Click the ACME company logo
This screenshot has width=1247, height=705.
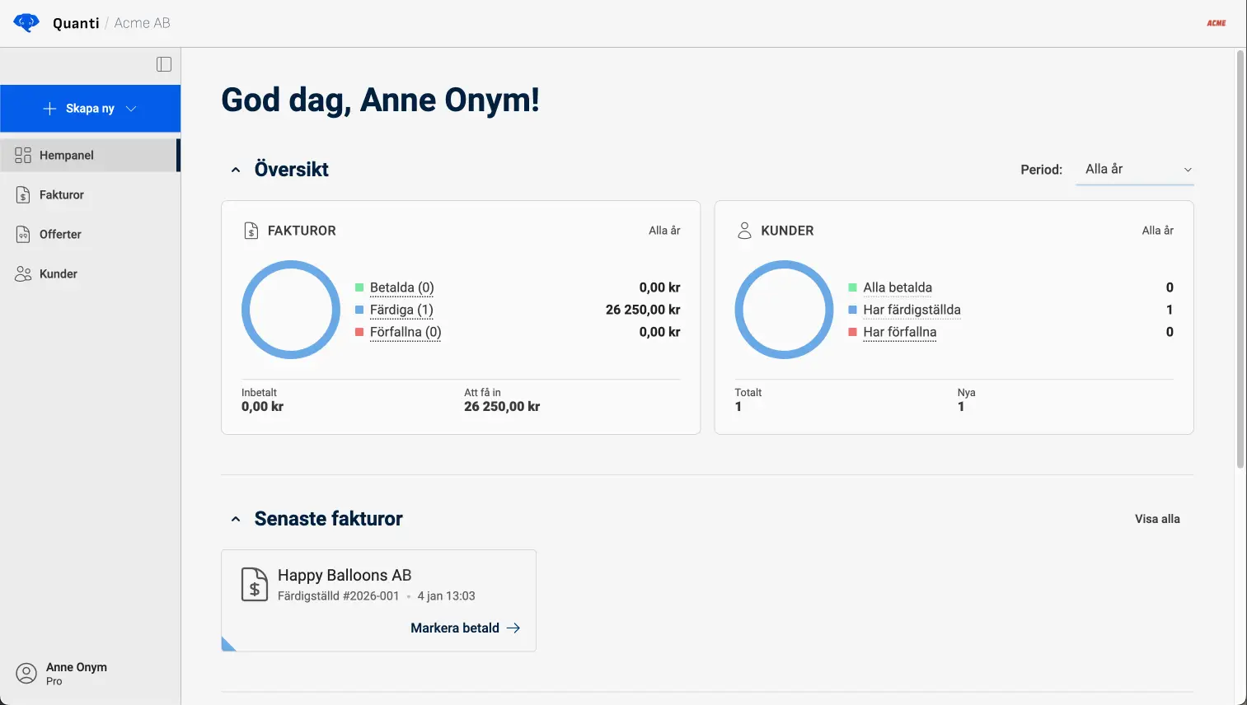point(1216,23)
